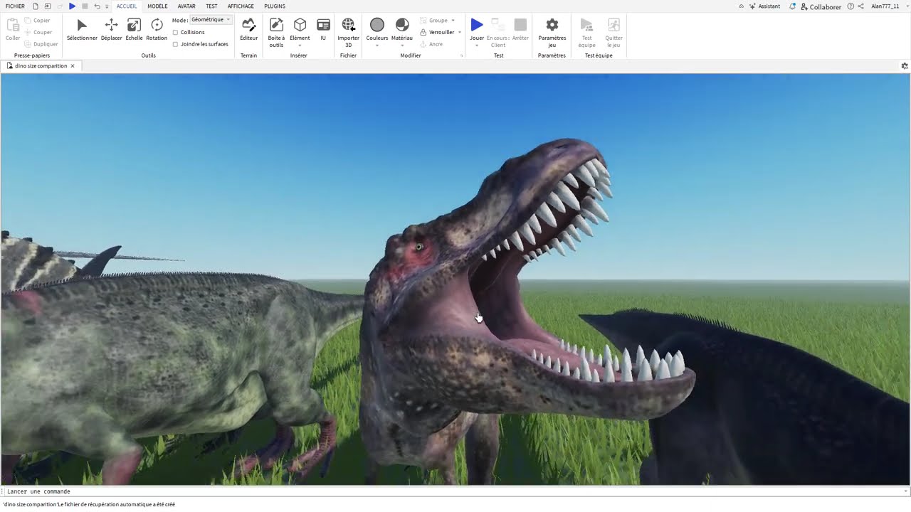911x512 pixels.
Task: Open the Assistant panel
Action: [764, 6]
